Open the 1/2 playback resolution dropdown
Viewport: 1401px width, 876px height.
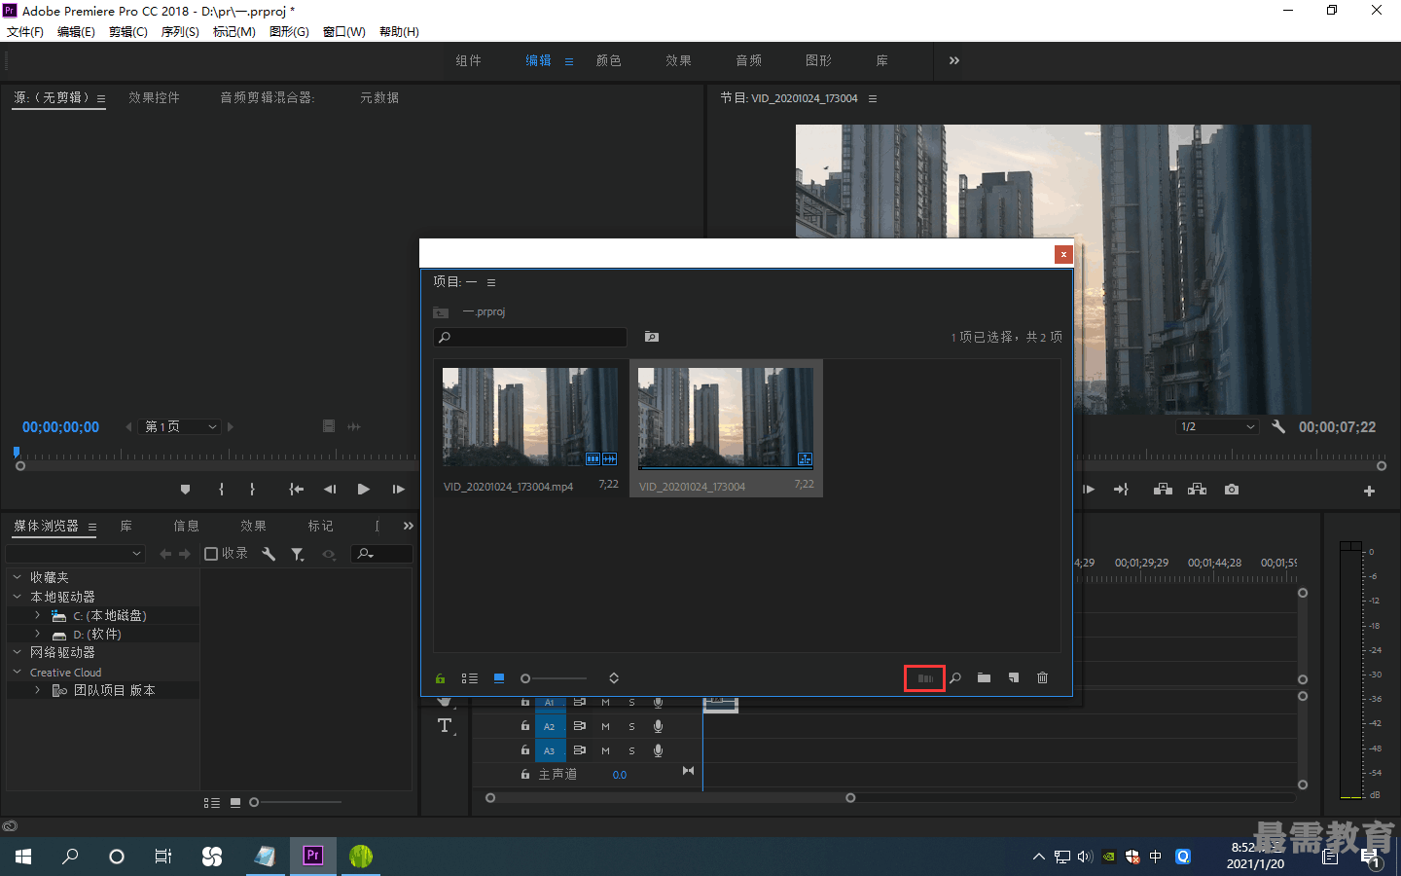pyautogui.click(x=1217, y=427)
